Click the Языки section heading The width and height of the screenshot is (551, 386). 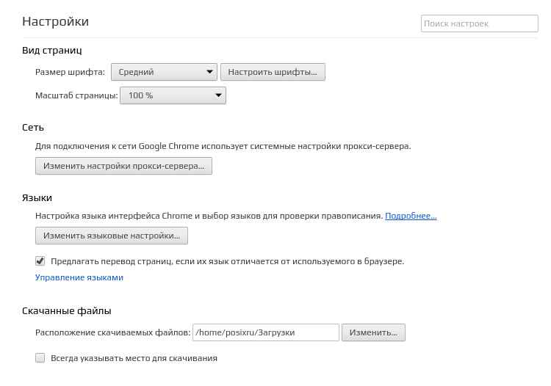tap(37, 197)
